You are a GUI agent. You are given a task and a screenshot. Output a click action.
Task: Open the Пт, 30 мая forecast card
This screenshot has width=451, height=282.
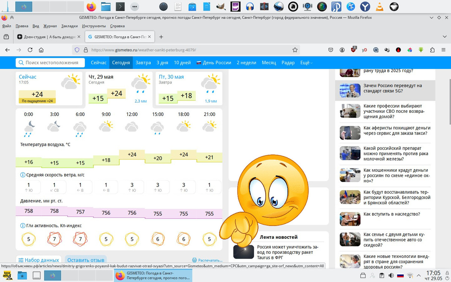pos(189,88)
